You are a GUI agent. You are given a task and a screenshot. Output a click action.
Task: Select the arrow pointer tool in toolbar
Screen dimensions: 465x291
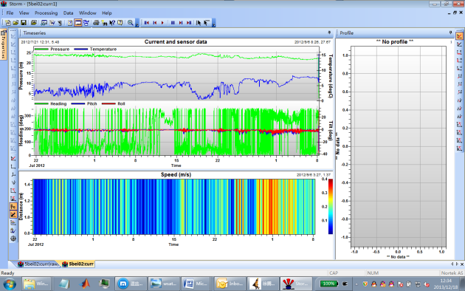199,23
